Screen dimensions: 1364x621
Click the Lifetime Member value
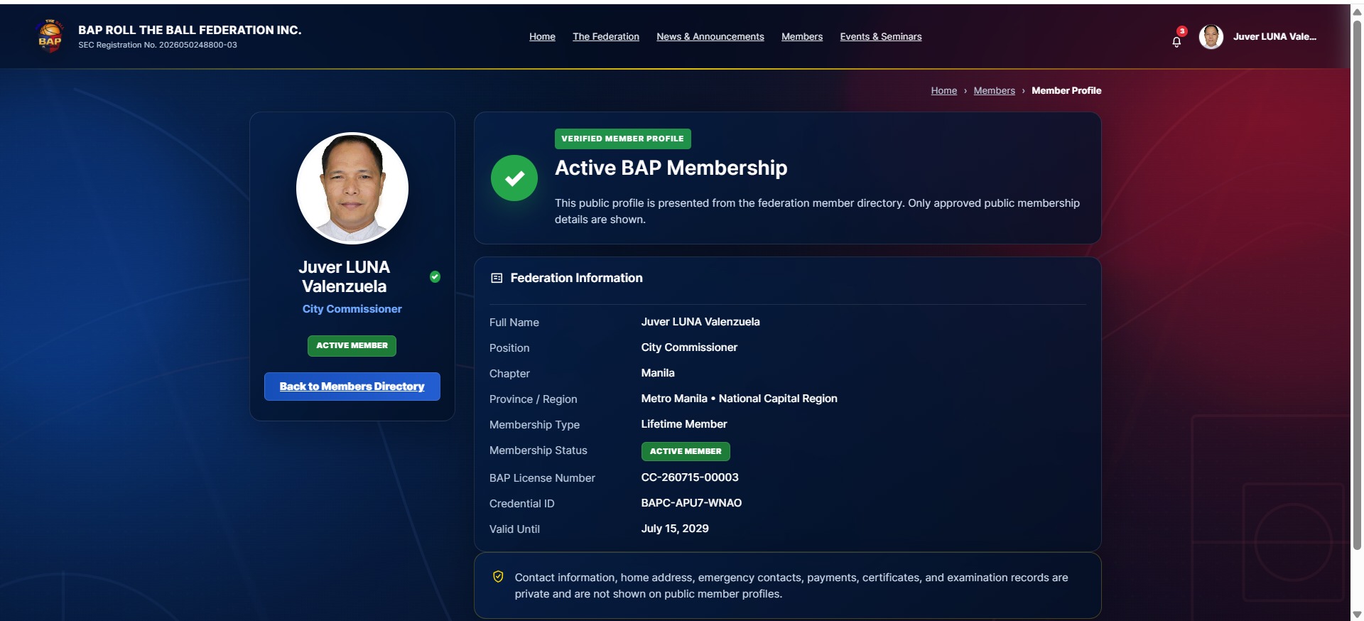click(x=684, y=424)
